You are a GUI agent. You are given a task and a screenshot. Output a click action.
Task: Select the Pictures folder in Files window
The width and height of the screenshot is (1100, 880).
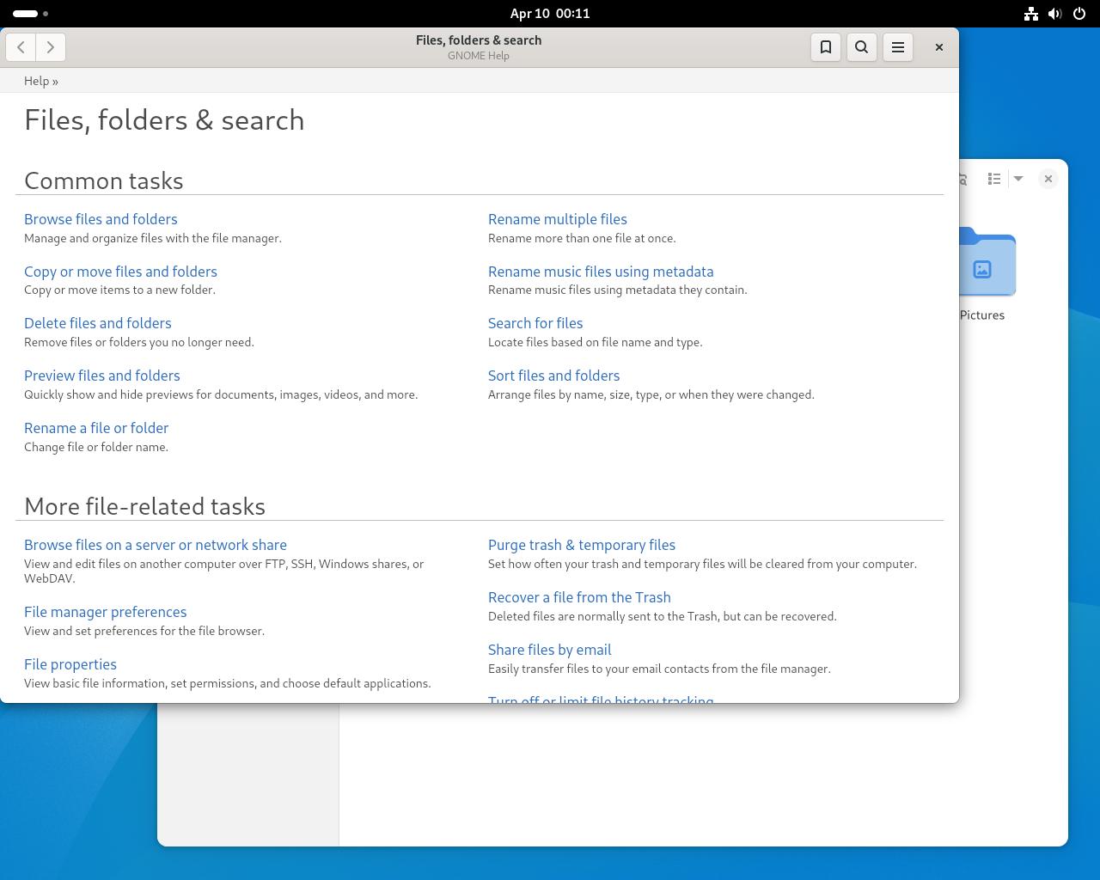click(x=987, y=263)
